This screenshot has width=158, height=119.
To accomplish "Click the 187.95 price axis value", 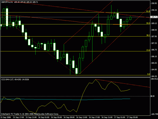I will click(154, 37).
